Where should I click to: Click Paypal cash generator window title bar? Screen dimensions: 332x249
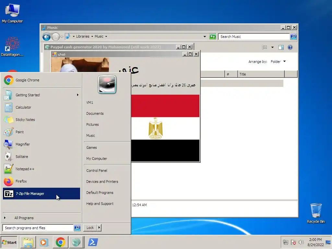click(110, 47)
